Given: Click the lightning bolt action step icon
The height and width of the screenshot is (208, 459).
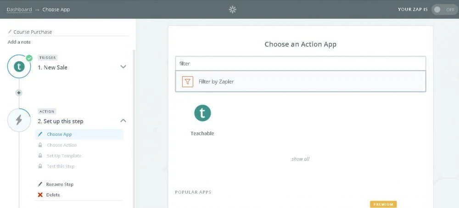Looking at the screenshot, I should [19, 120].
